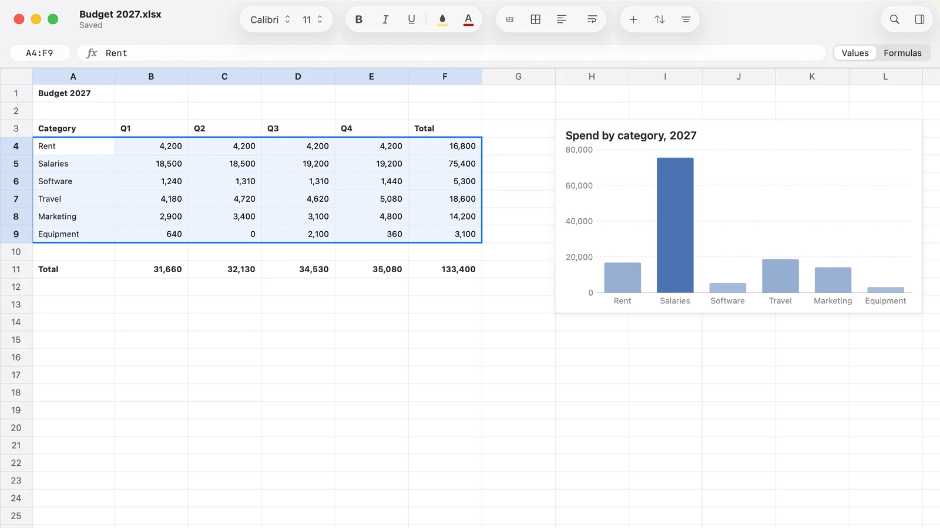This screenshot has width=940, height=528.
Task: Open the text alignment icon
Action: tap(562, 19)
